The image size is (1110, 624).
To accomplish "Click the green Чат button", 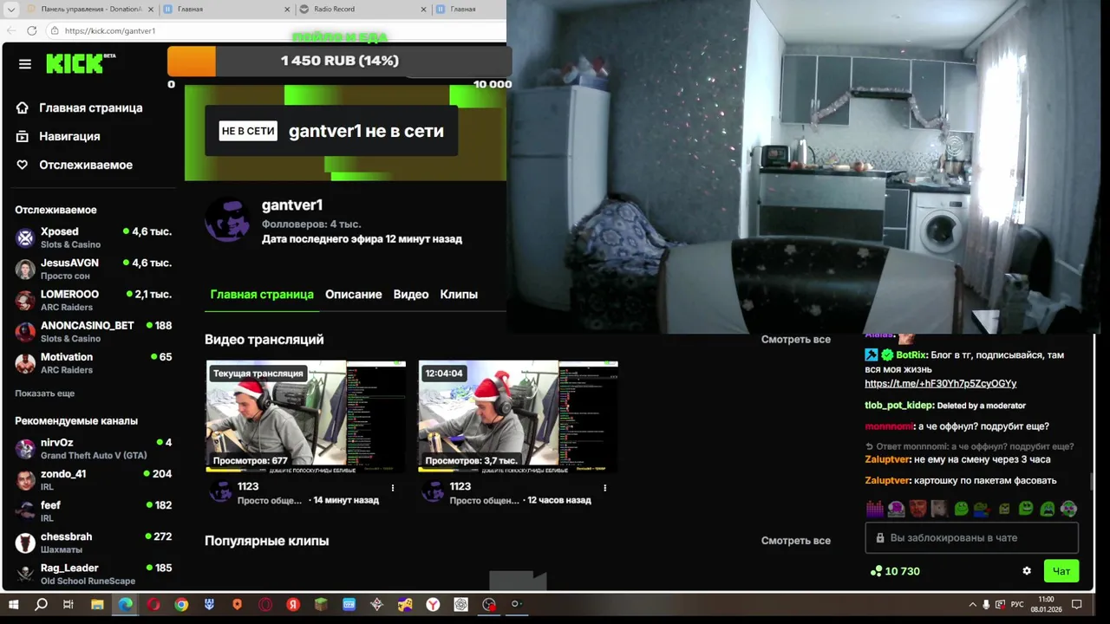I will tap(1061, 571).
